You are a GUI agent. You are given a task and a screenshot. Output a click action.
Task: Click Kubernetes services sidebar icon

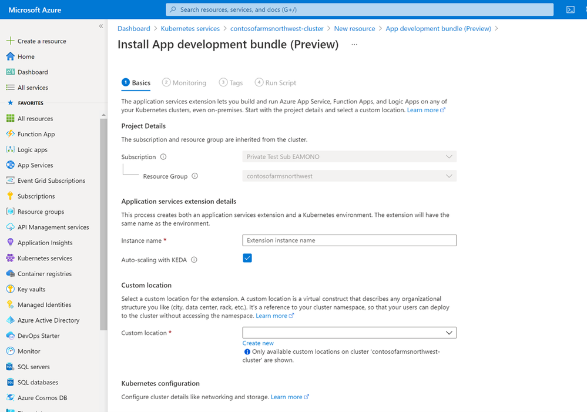pos(11,258)
